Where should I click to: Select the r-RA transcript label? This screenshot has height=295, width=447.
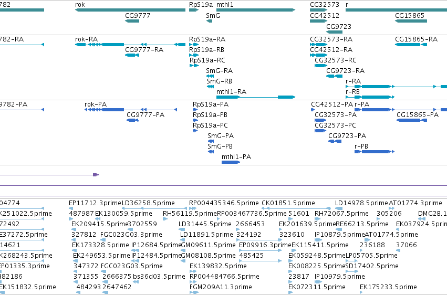pos(353,81)
